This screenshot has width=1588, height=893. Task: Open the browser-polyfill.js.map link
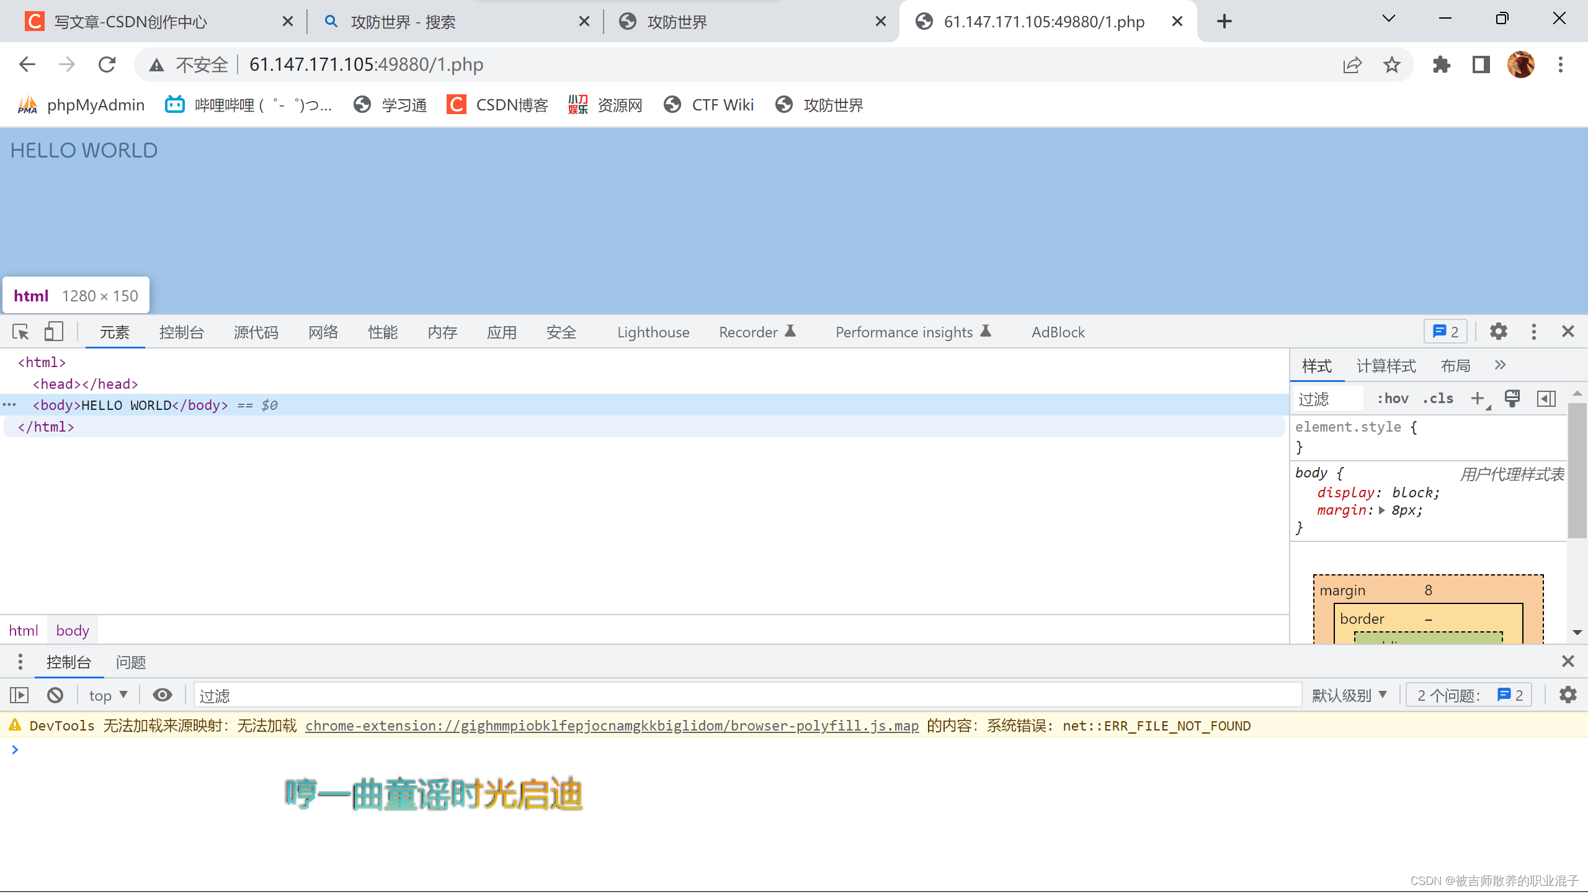[x=612, y=726]
